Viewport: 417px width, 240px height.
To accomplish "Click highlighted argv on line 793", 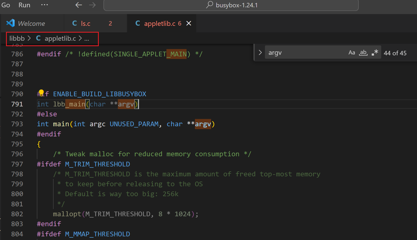I will (x=203, y=124).
